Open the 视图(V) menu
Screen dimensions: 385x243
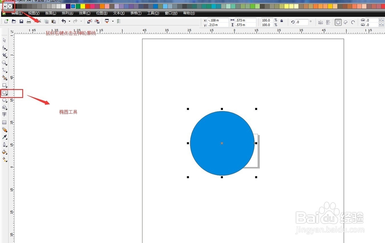pyautogui.click(x=33, y=13)
